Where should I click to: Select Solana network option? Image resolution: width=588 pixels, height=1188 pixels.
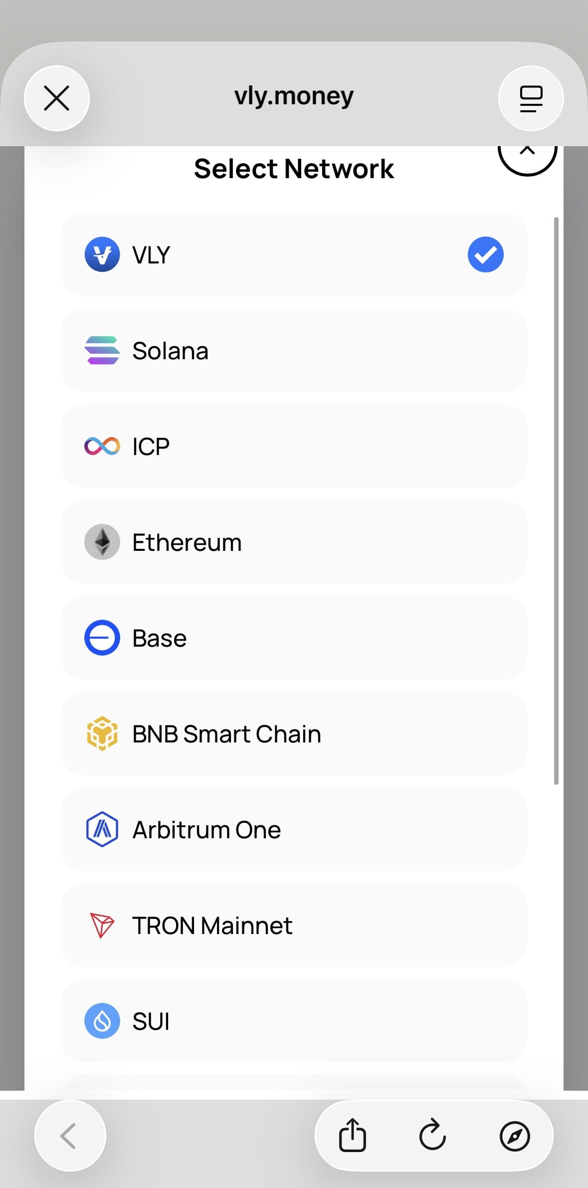pos(294,350)
